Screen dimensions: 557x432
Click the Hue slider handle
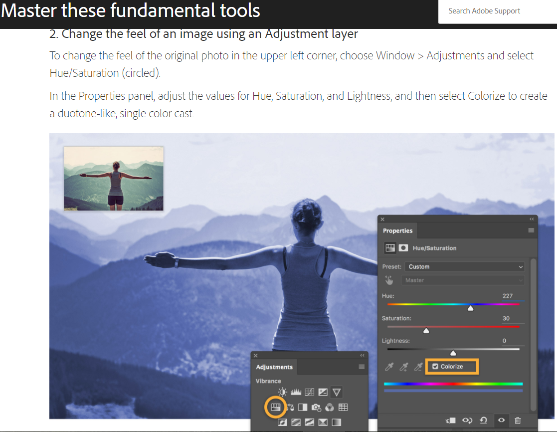pos(471,308)
